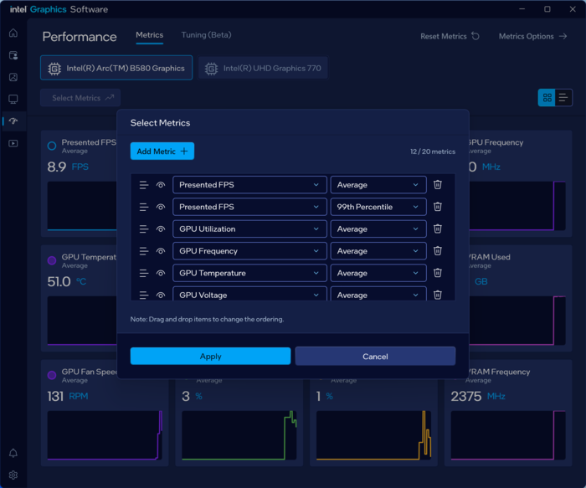Click the orange 1 % usage graph

[x=373, y=435]
